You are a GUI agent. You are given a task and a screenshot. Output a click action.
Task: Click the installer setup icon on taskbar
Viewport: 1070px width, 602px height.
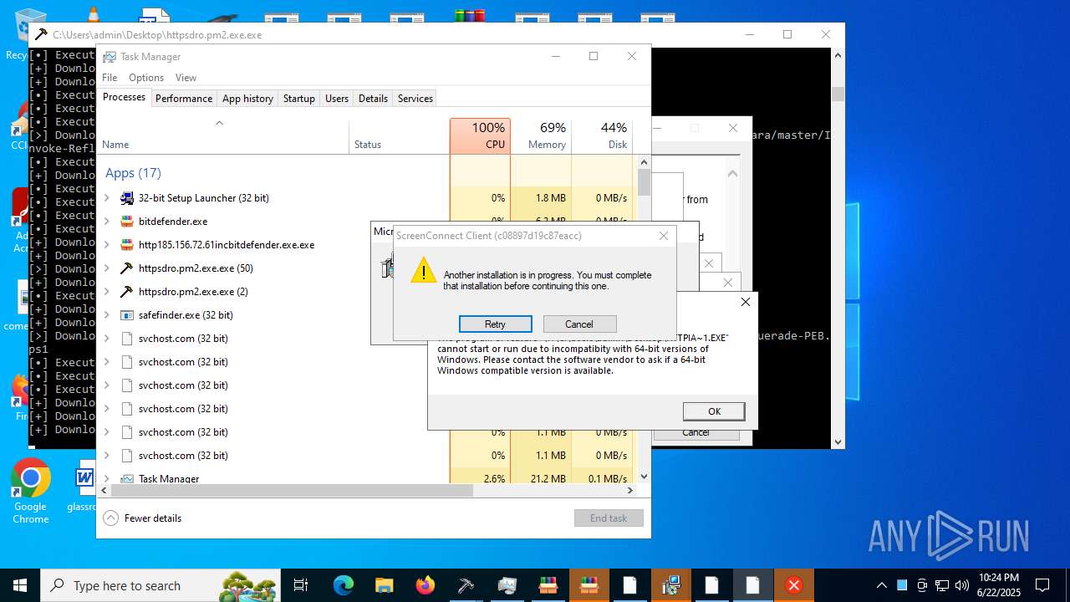click(x=670, y=585)
